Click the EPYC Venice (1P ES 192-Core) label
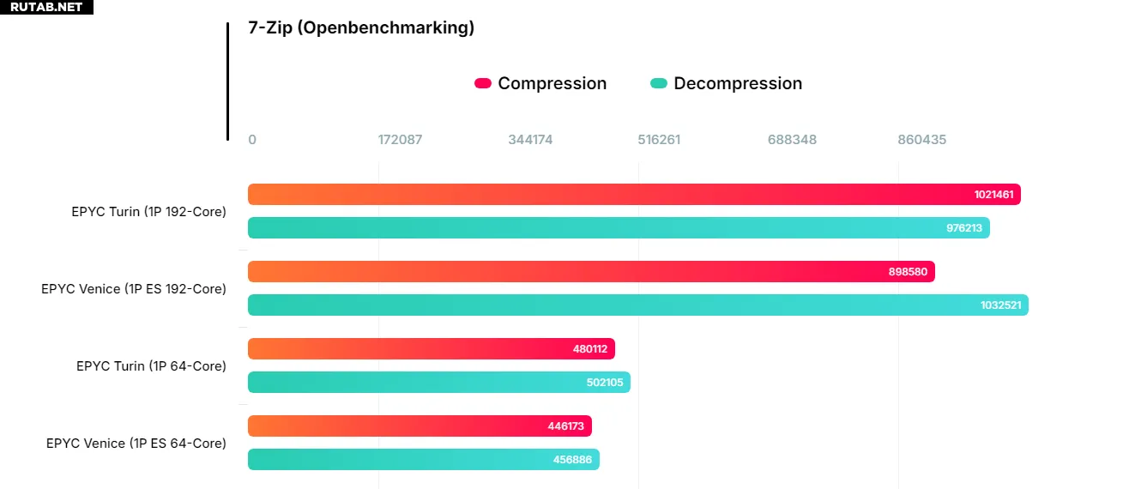This screenshot has height=489, width=1135. [134, 288]
